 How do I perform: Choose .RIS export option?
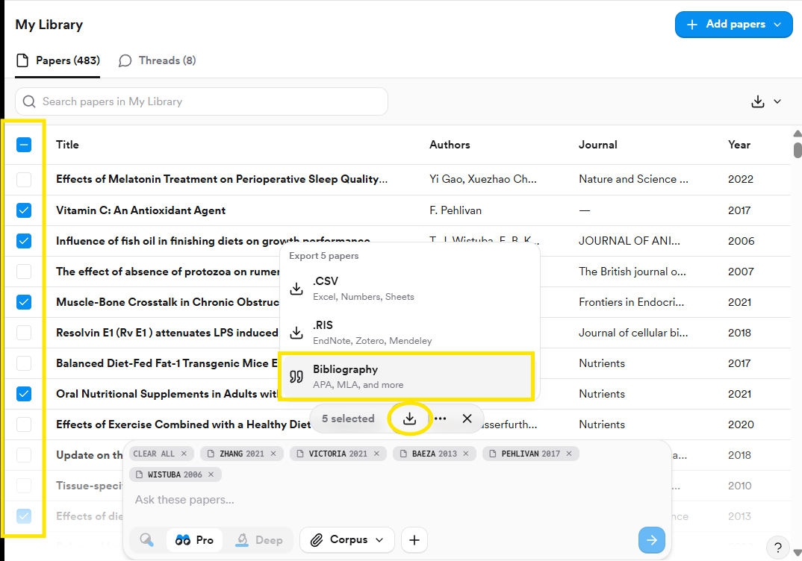point(409,332)
